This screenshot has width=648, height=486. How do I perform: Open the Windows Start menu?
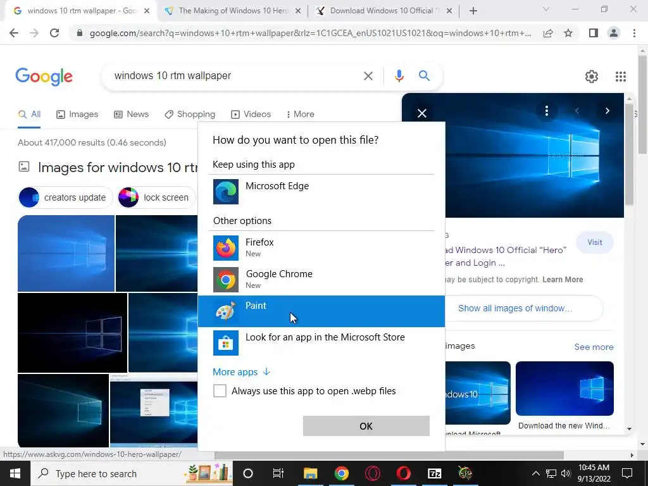[x=15, y=473]
